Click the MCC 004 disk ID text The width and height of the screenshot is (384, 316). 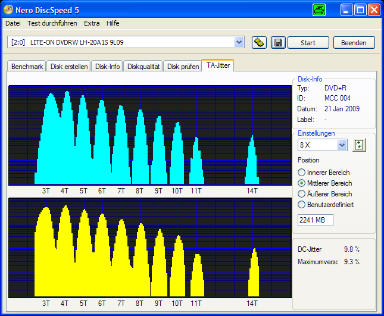[338, 98]
